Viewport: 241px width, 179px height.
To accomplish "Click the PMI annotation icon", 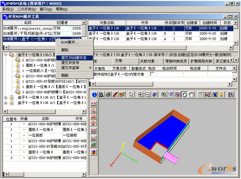I will coord(207,94).
